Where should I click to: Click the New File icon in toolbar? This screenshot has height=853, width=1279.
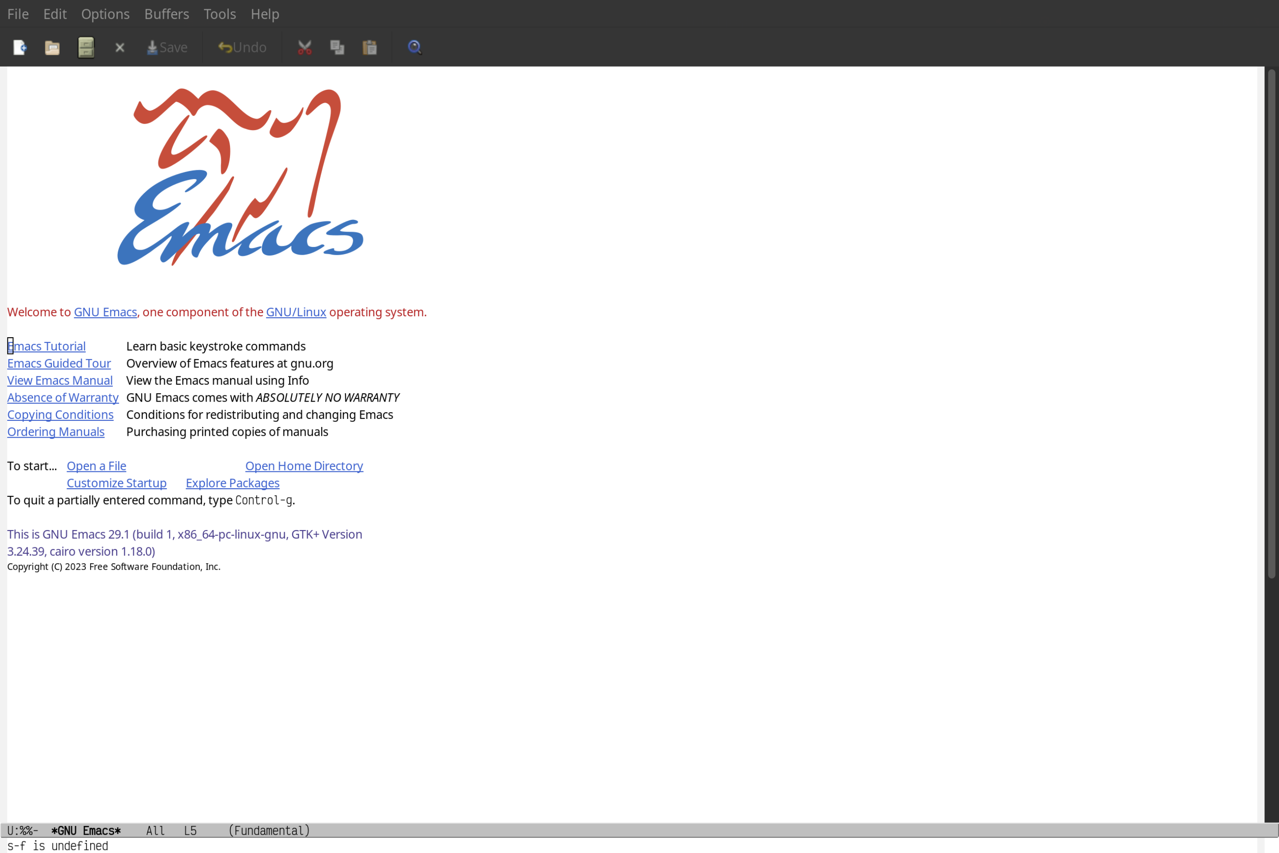tap(19, 47)
